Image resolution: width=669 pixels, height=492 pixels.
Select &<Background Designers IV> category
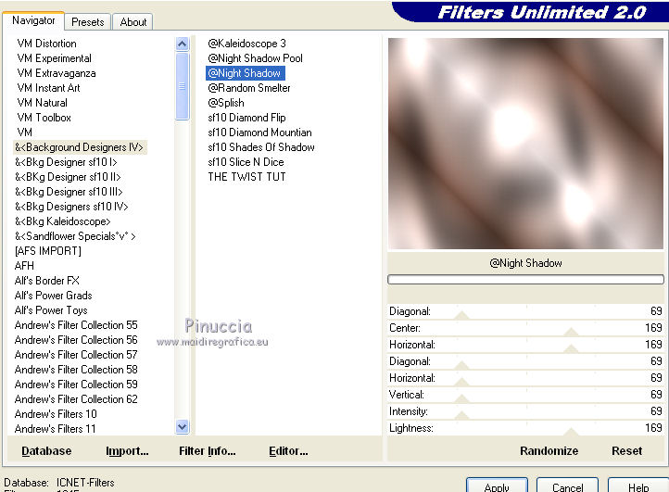(80, 147)
